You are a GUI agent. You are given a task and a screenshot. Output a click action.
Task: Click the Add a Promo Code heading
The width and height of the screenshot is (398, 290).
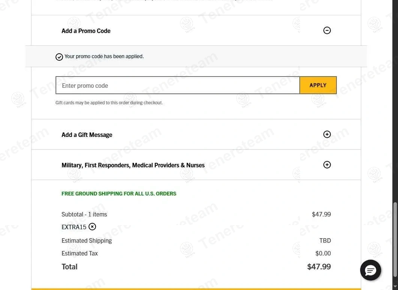(x=86, y=31)
